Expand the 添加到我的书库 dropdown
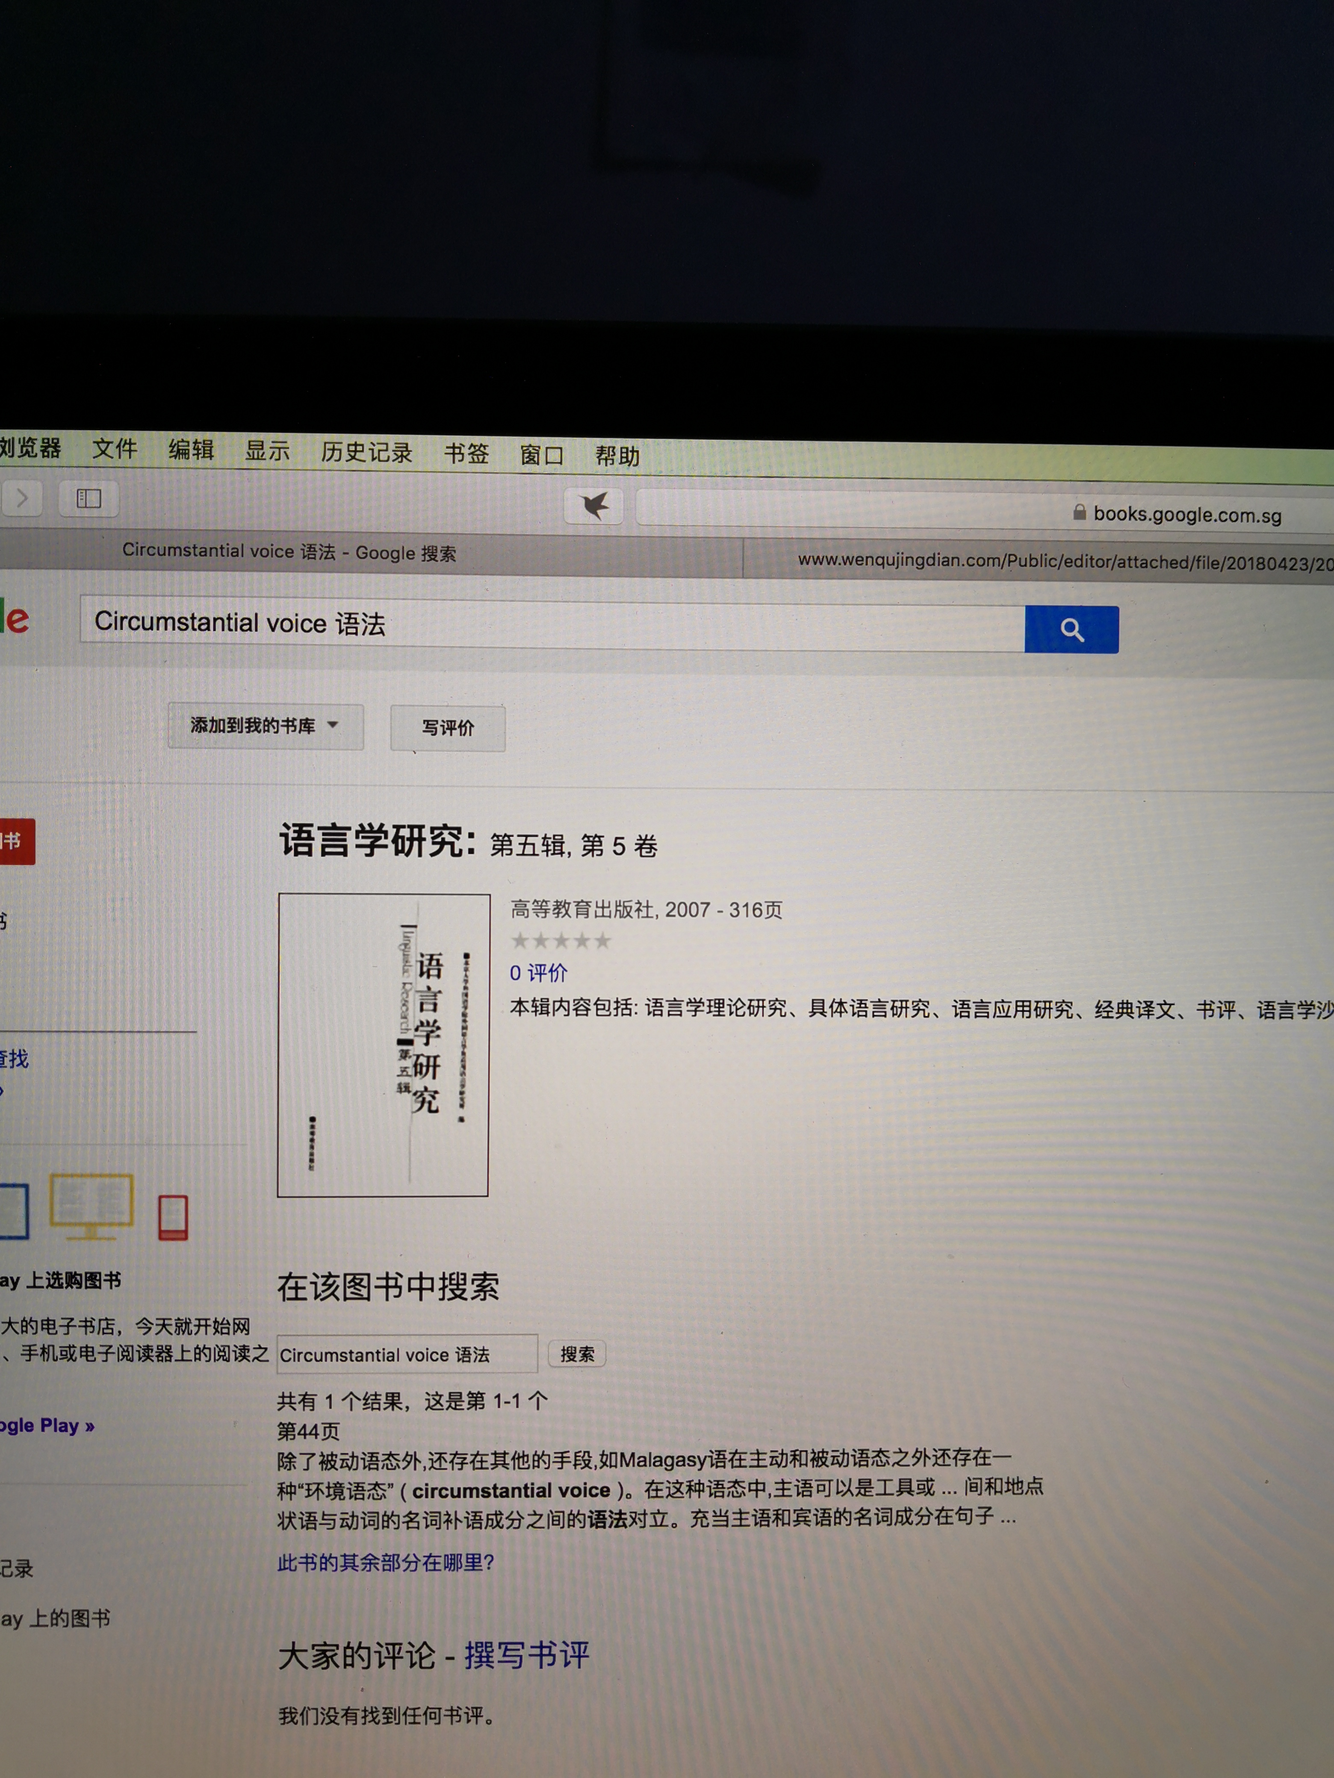The width and height of the screenshot is (1334, 1778). tap(266, 727)
